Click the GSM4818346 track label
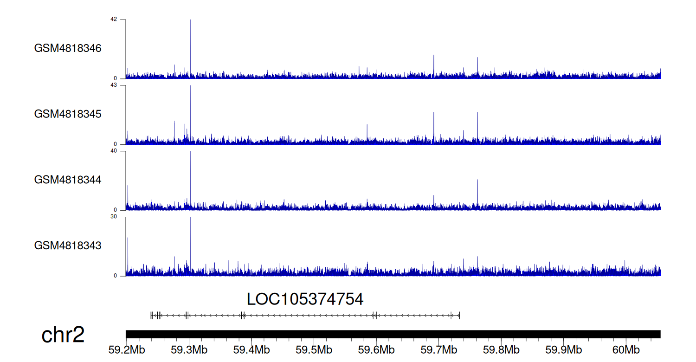 (68, 48)
